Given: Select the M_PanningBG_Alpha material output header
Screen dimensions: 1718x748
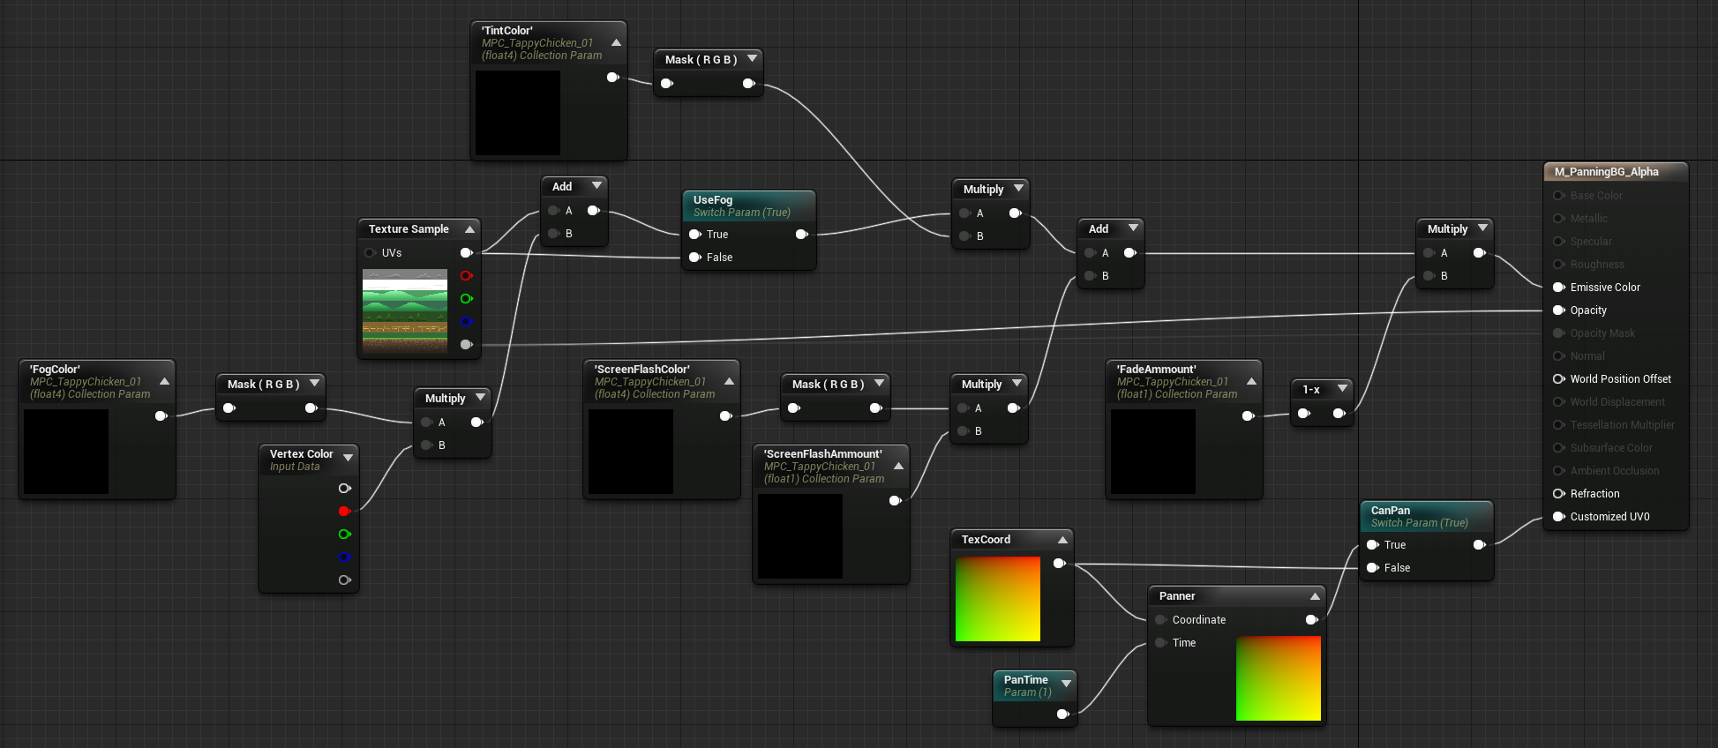Looking at the screenshot, I should point(1606,172).
